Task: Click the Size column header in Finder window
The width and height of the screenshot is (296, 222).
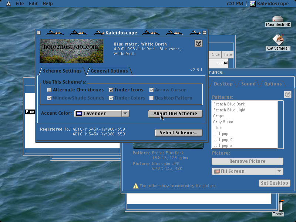Action: 215,54
